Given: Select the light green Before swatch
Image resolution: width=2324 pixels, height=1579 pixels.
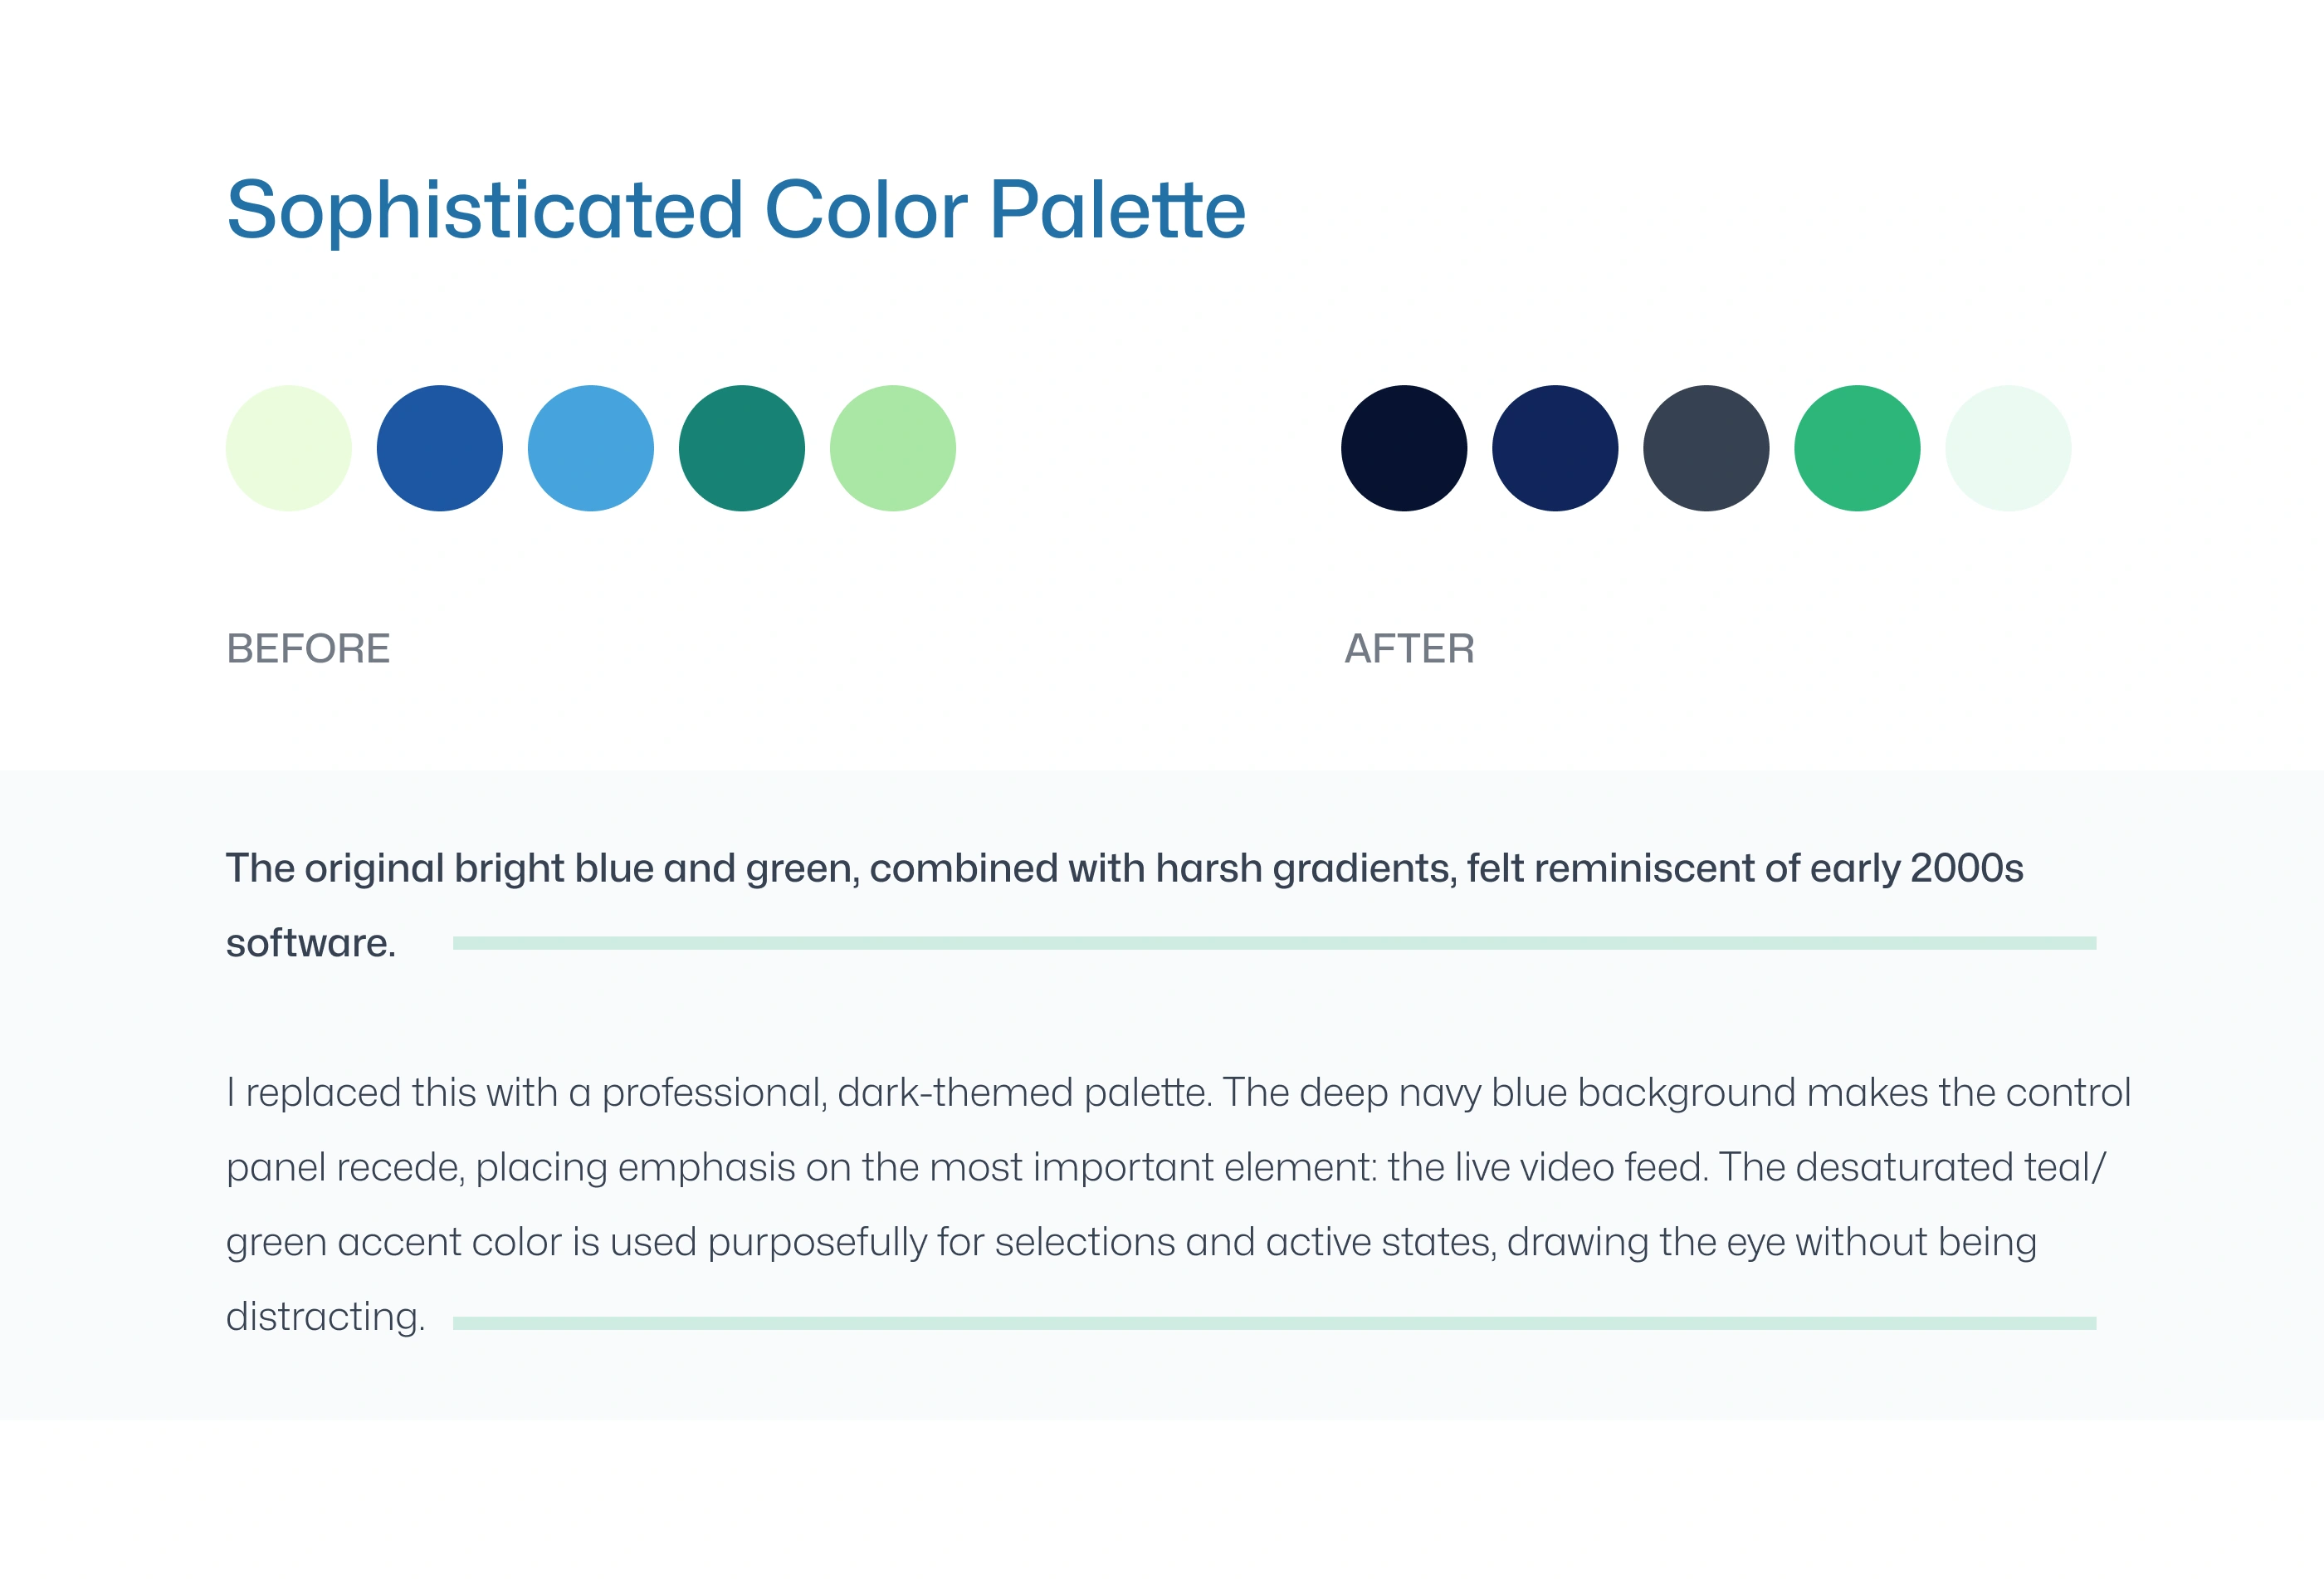Looking at the screenshot, I should click(x=892, y=448).
